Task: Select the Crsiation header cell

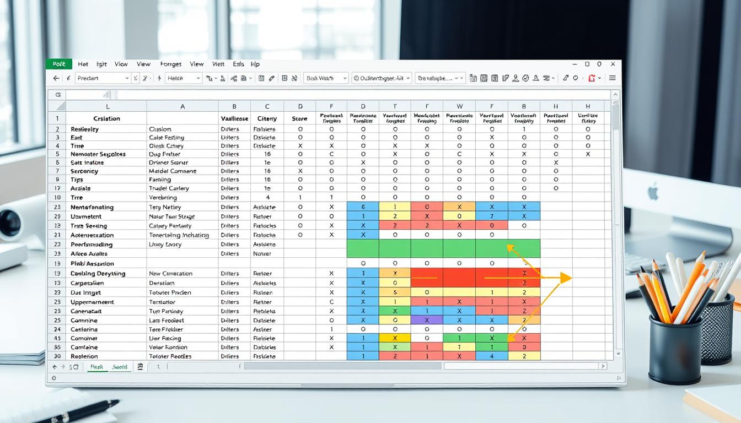Action: 106,118
